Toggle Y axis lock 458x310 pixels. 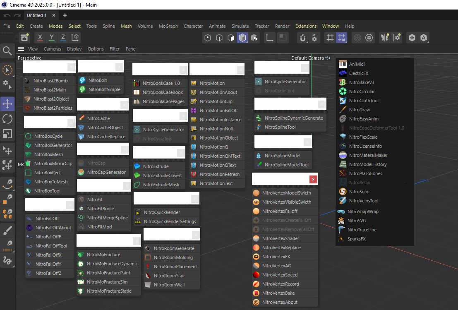pyautogui.click(x=51, y=37)
